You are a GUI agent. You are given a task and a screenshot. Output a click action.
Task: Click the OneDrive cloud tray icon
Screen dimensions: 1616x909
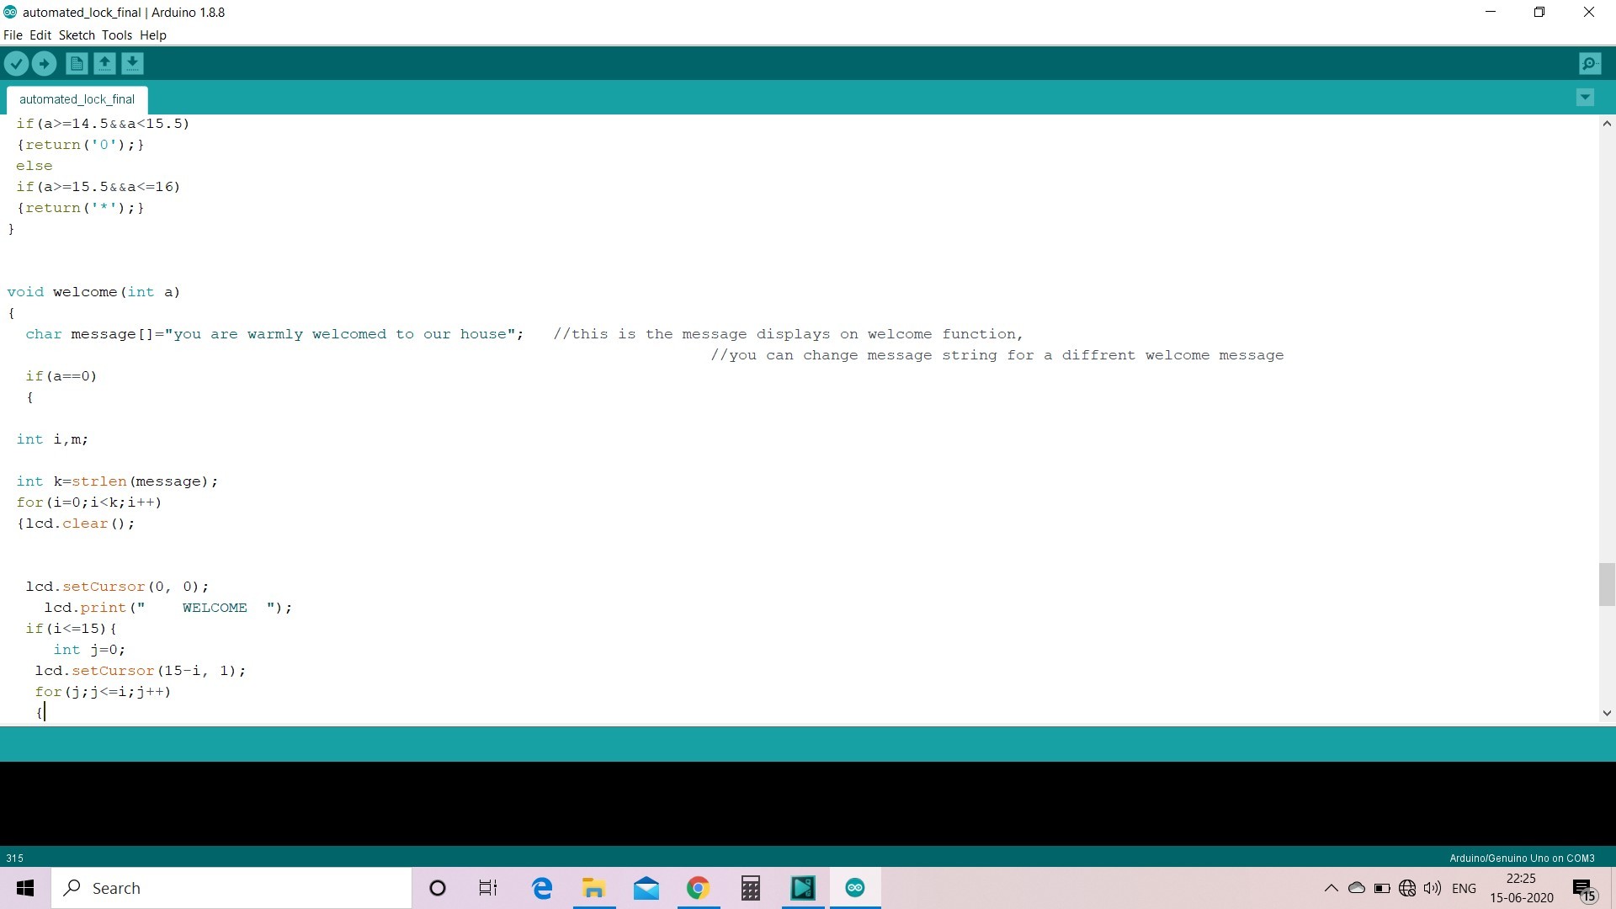(1356, 888)
